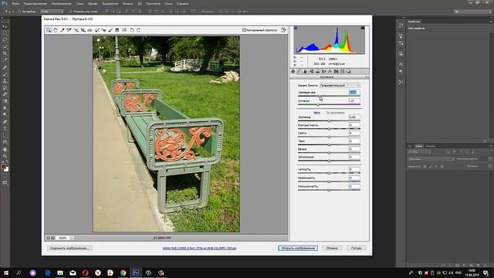Select the Red Eye Removal tool
The image size is (494, 278).
pos(103,30)
